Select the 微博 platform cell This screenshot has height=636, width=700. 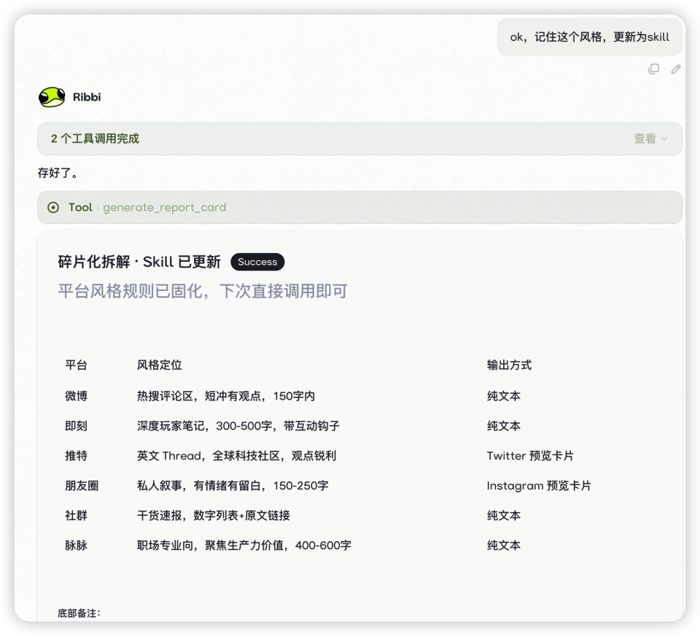click(76, 396)
